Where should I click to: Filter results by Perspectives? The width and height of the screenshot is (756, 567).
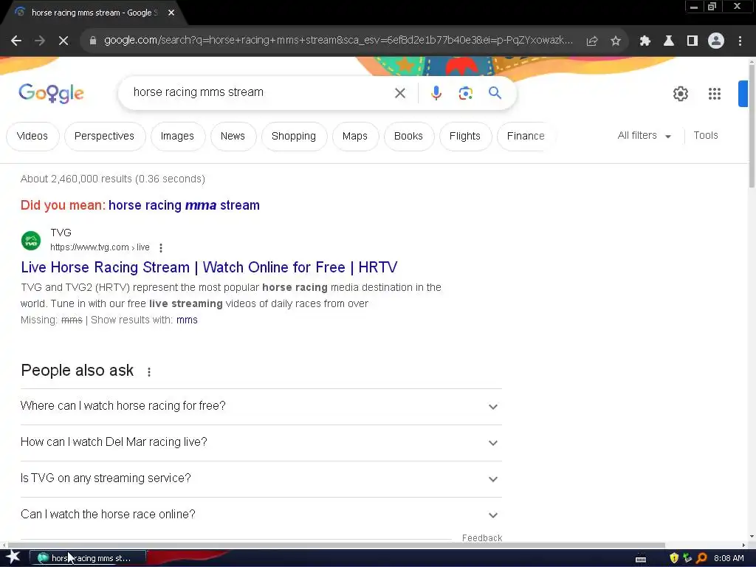(x=104, y=137)
